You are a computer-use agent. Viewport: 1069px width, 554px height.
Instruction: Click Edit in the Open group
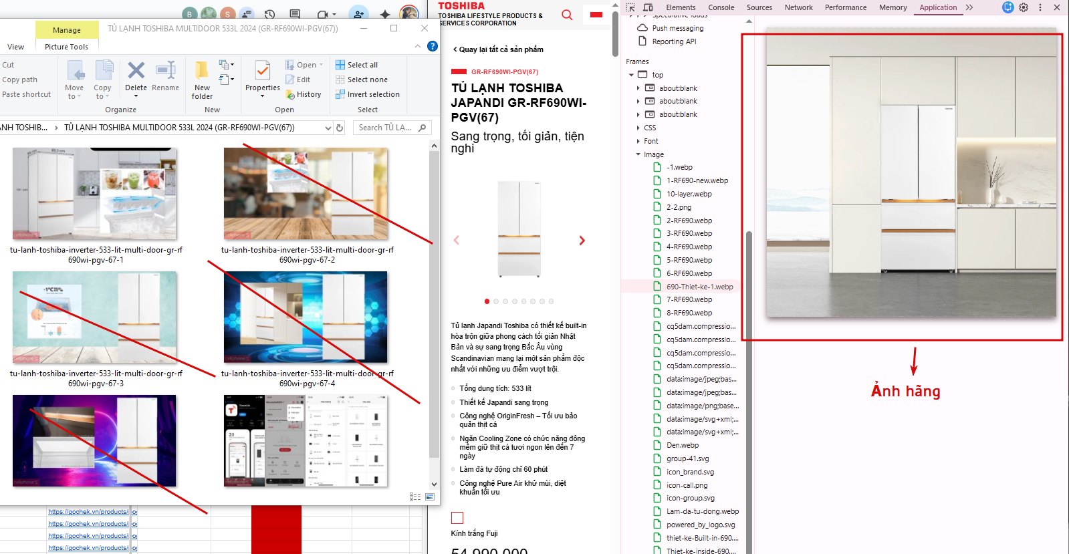[x=298, y=80]
